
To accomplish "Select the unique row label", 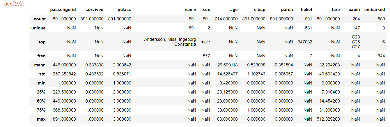I will [38, 28].
